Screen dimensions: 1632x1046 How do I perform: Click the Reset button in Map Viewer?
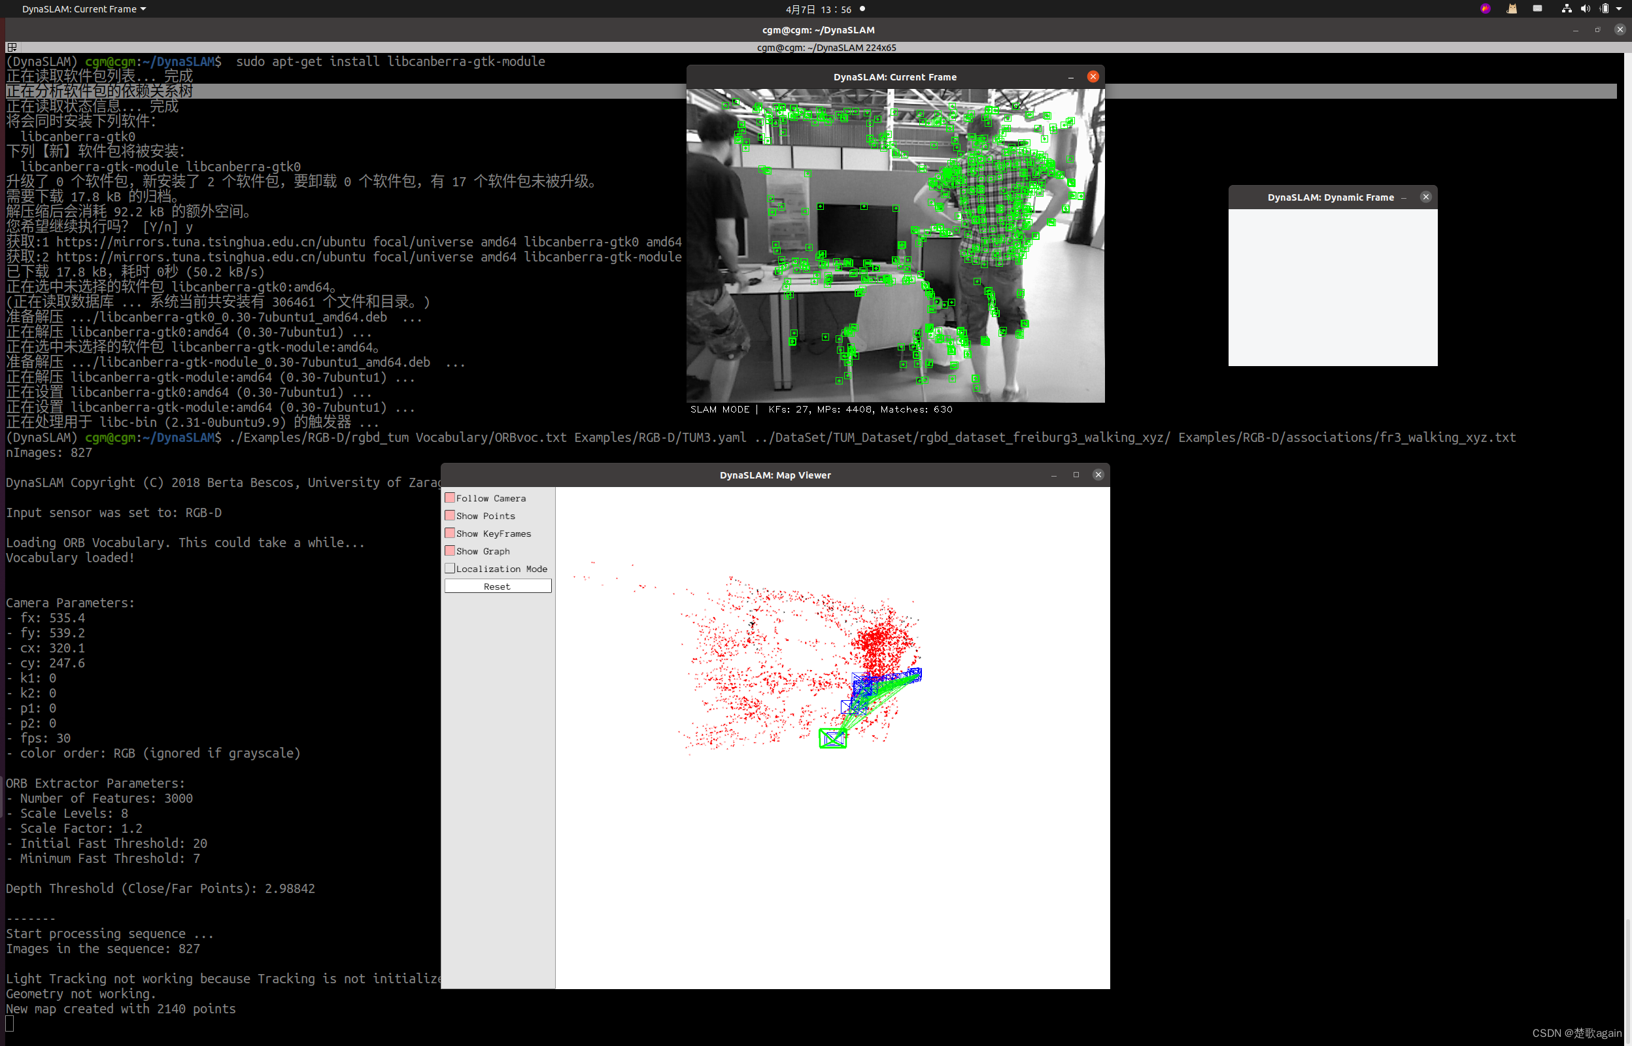tap(498, 586)
